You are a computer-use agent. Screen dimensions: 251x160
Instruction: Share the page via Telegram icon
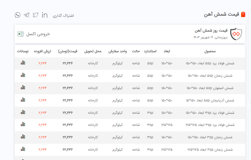(27, 15)
